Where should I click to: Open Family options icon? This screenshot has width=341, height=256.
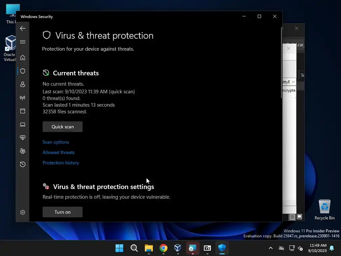click(x=23, y=151)
